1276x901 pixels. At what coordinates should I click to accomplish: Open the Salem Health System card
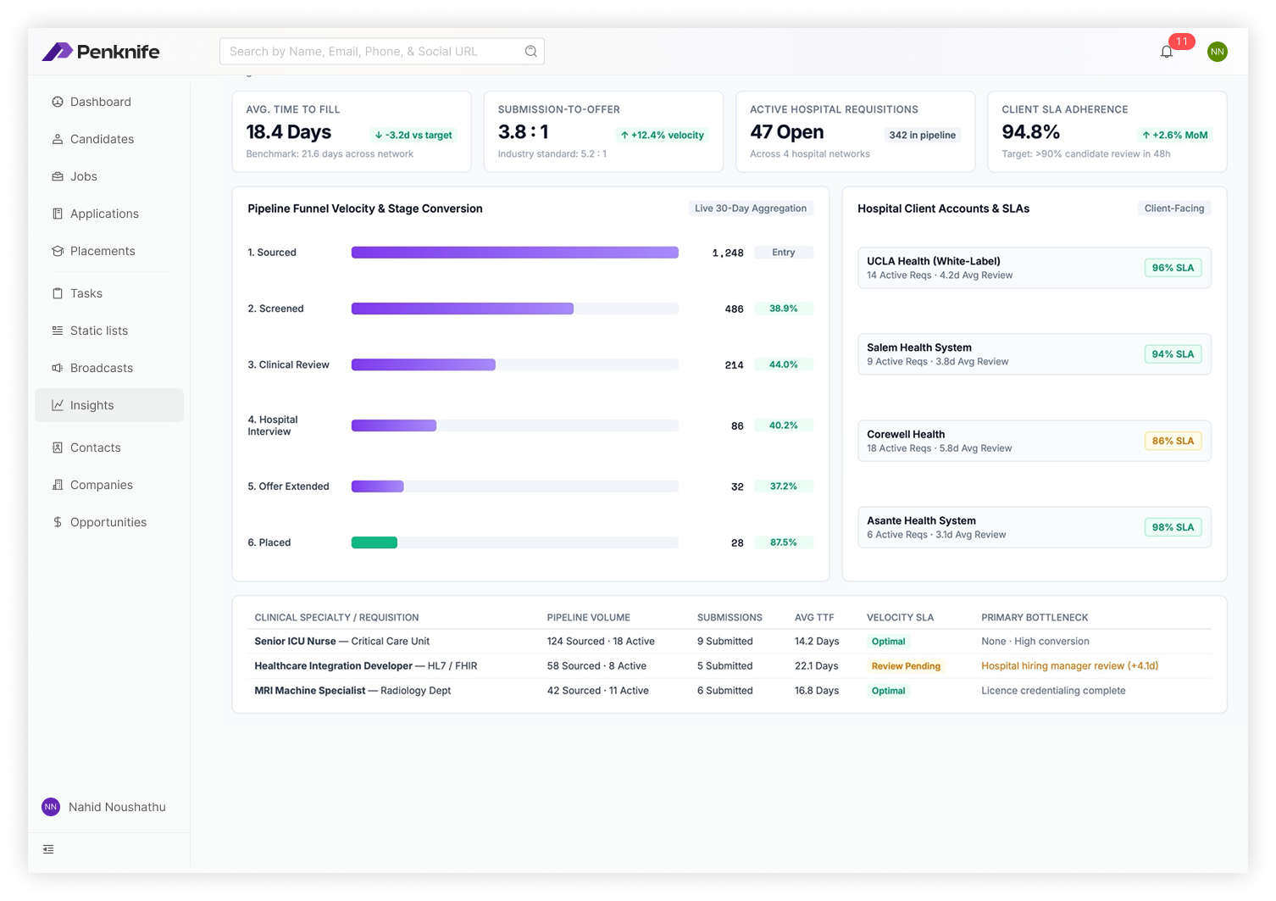tap(1035, 354)
